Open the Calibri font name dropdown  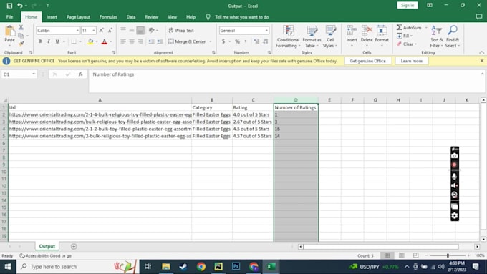click(x=77, y=31)
